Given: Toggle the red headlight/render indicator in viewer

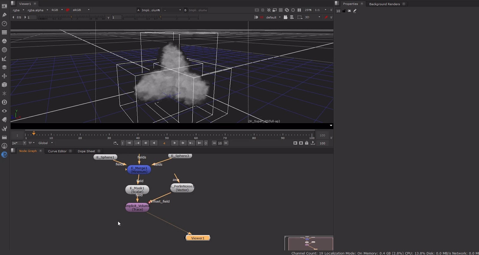Looking at the screenshot, I should point(262,17).
